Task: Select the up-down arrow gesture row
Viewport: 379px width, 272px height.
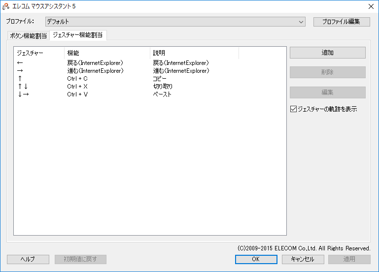Action: point(23,87)
